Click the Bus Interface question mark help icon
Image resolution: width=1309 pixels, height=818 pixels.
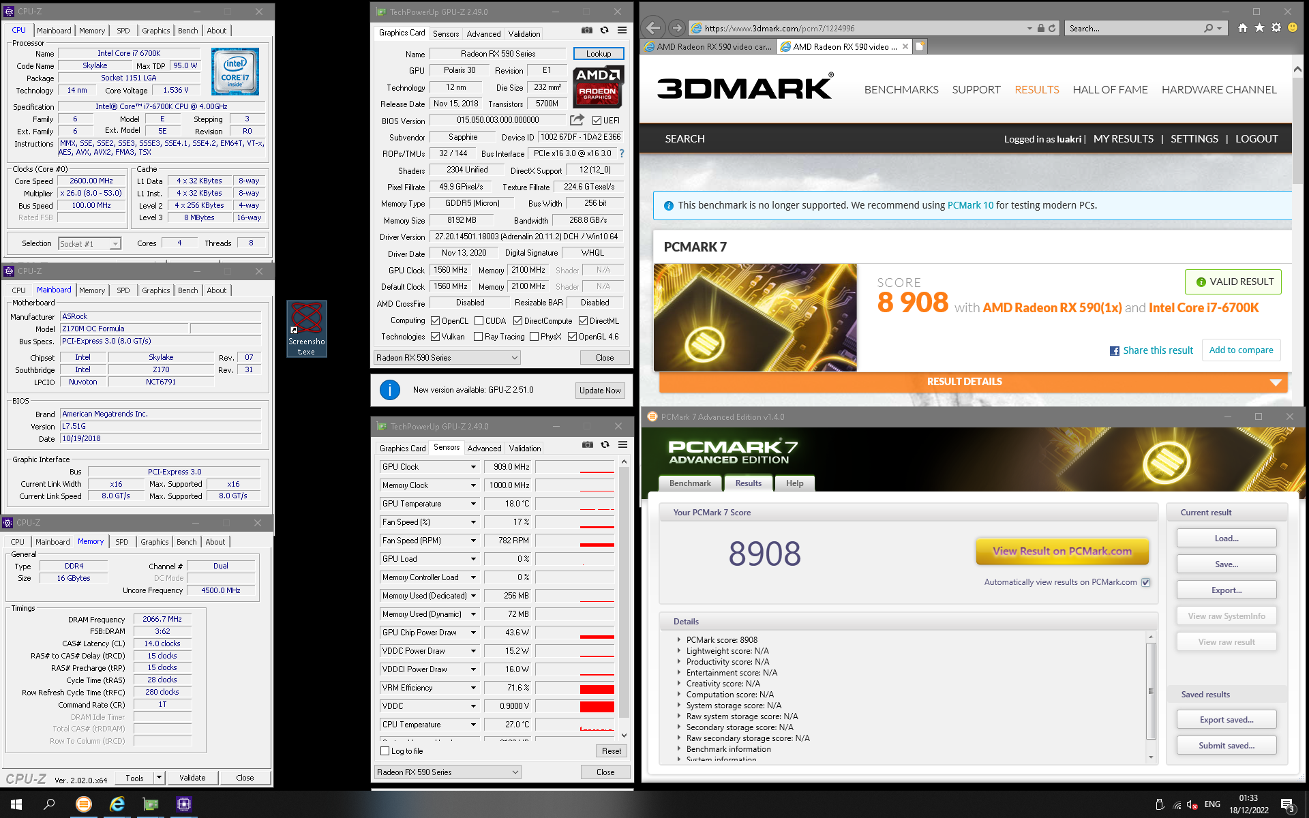(621, 153)
